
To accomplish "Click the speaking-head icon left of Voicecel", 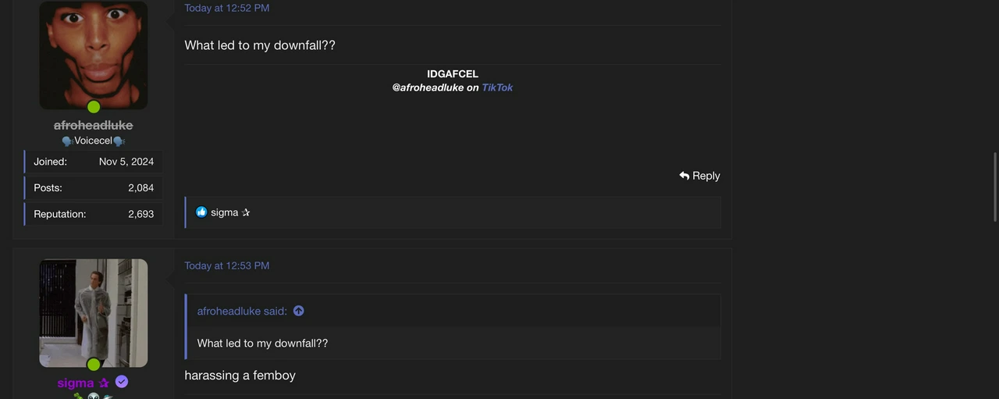I will (67, 141).
